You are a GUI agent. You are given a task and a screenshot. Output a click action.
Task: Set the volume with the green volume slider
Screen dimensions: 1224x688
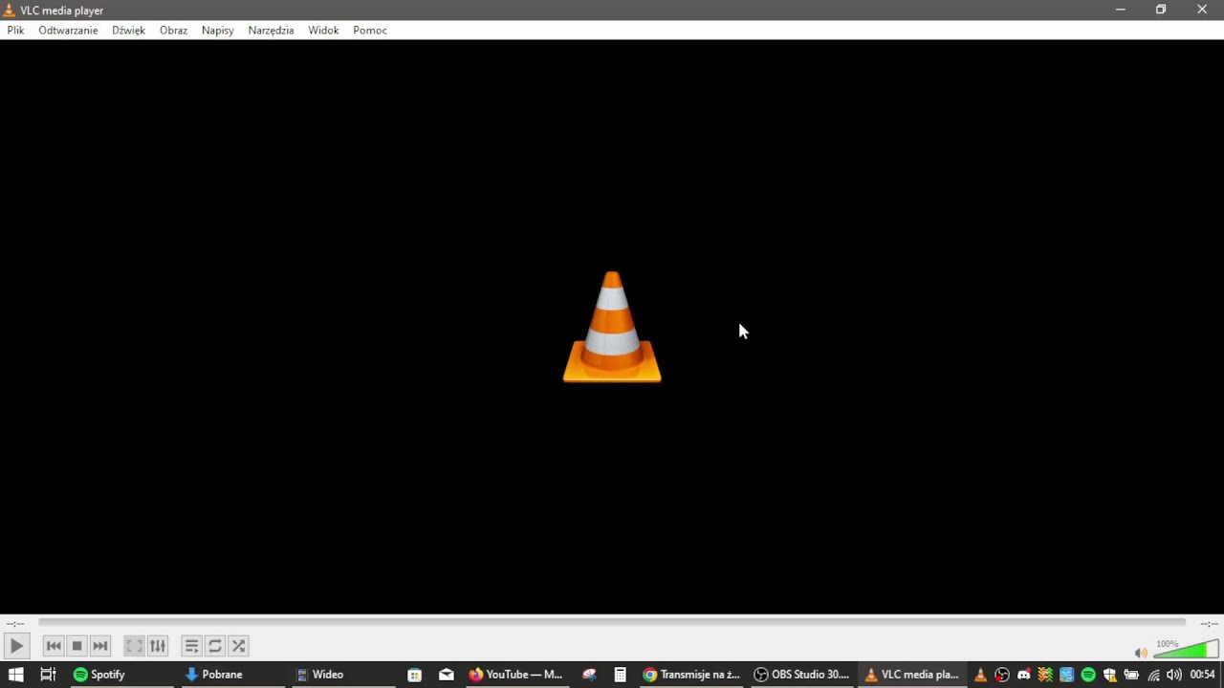1186,650
